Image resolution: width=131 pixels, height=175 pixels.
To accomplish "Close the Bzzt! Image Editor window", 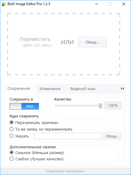I will 124,4.
